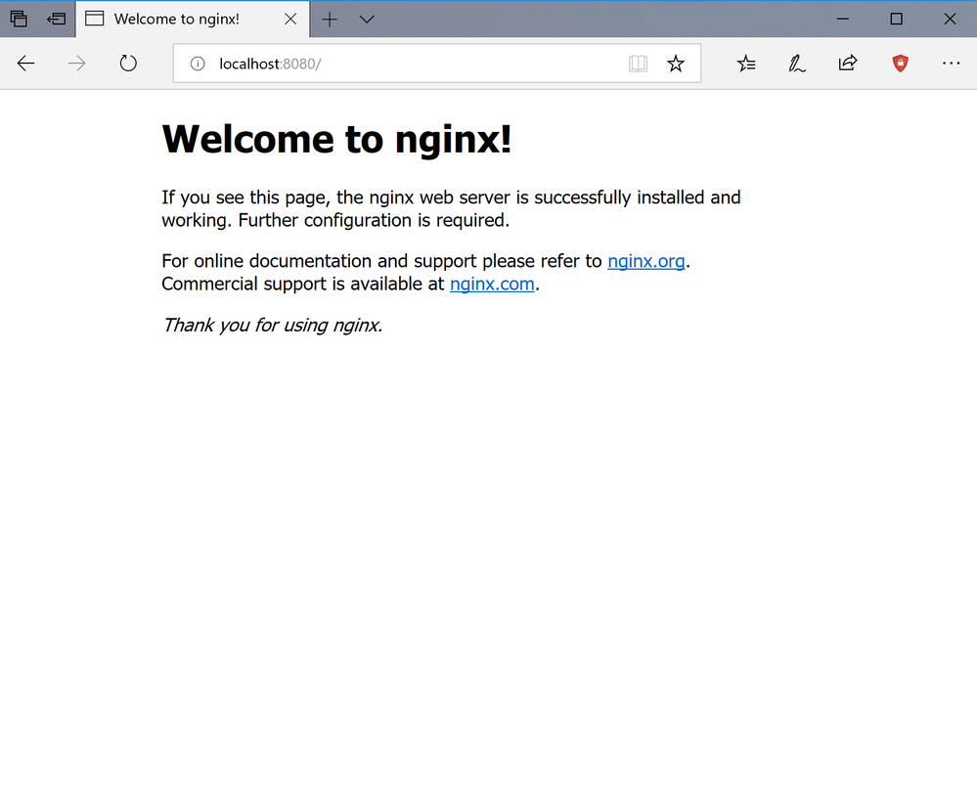Open the tabs you've set aside
This screenshot has height=789, width=977.
point(19,19)
